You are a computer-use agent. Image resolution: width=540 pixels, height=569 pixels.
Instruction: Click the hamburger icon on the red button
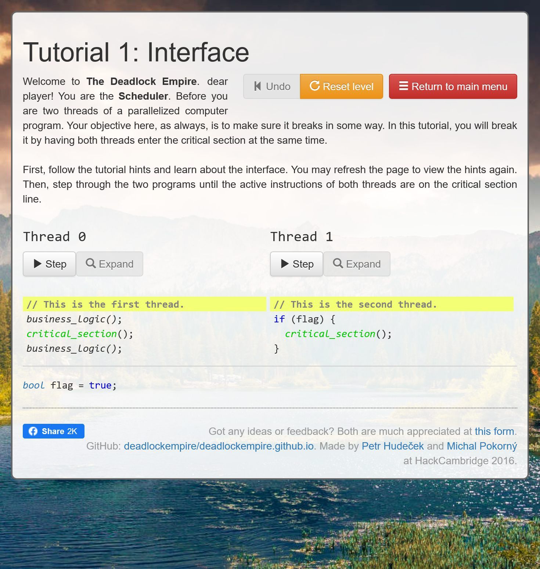coord(403,86)
